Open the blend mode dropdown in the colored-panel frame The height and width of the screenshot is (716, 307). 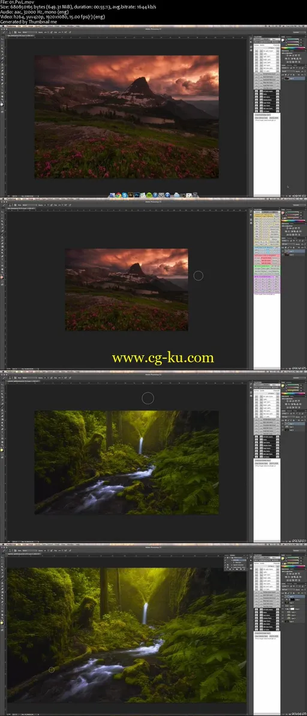[288, 244]
